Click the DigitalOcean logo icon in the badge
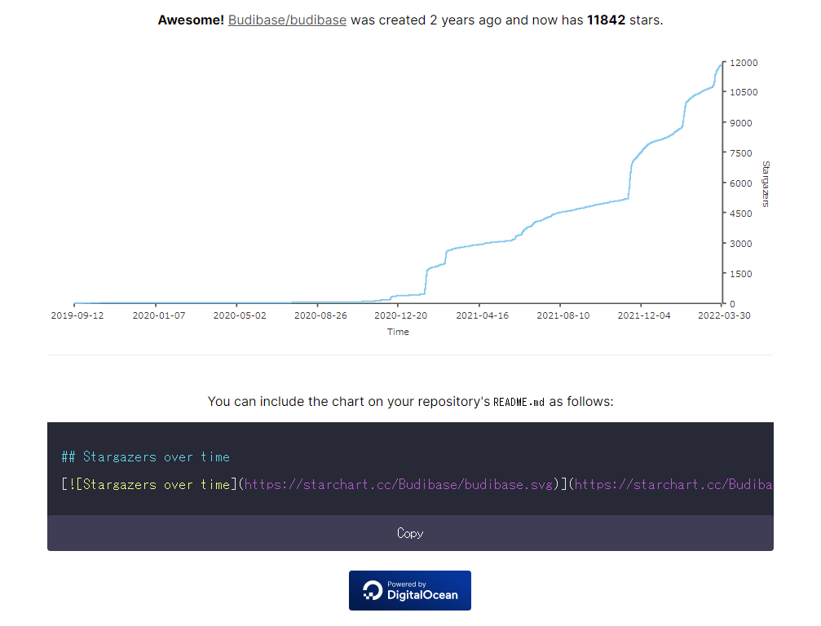 click(x=373, y=591)
